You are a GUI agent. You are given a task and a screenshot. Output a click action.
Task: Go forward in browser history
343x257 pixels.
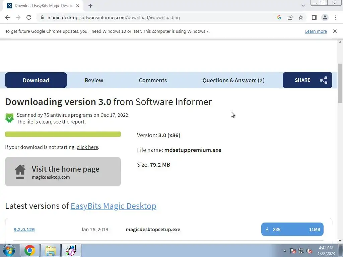(x=18, y=17)
